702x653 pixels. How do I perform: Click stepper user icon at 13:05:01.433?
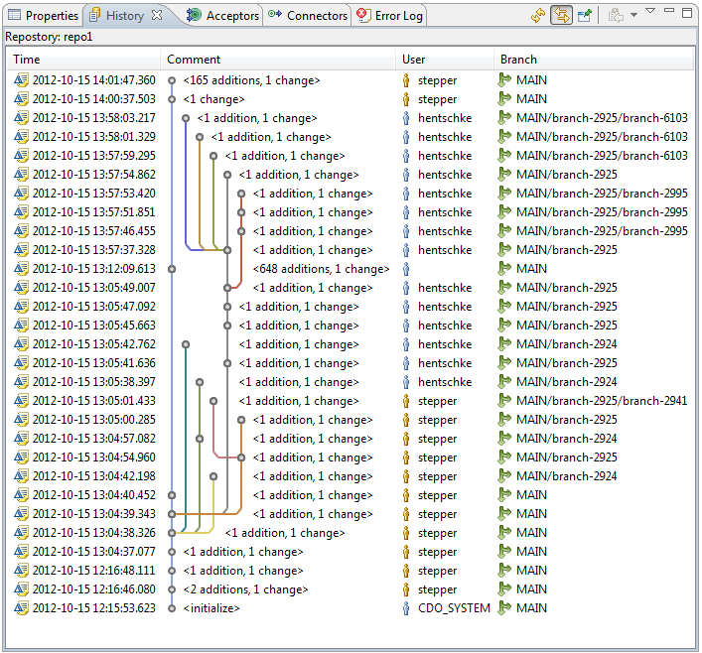coord(406,401)
